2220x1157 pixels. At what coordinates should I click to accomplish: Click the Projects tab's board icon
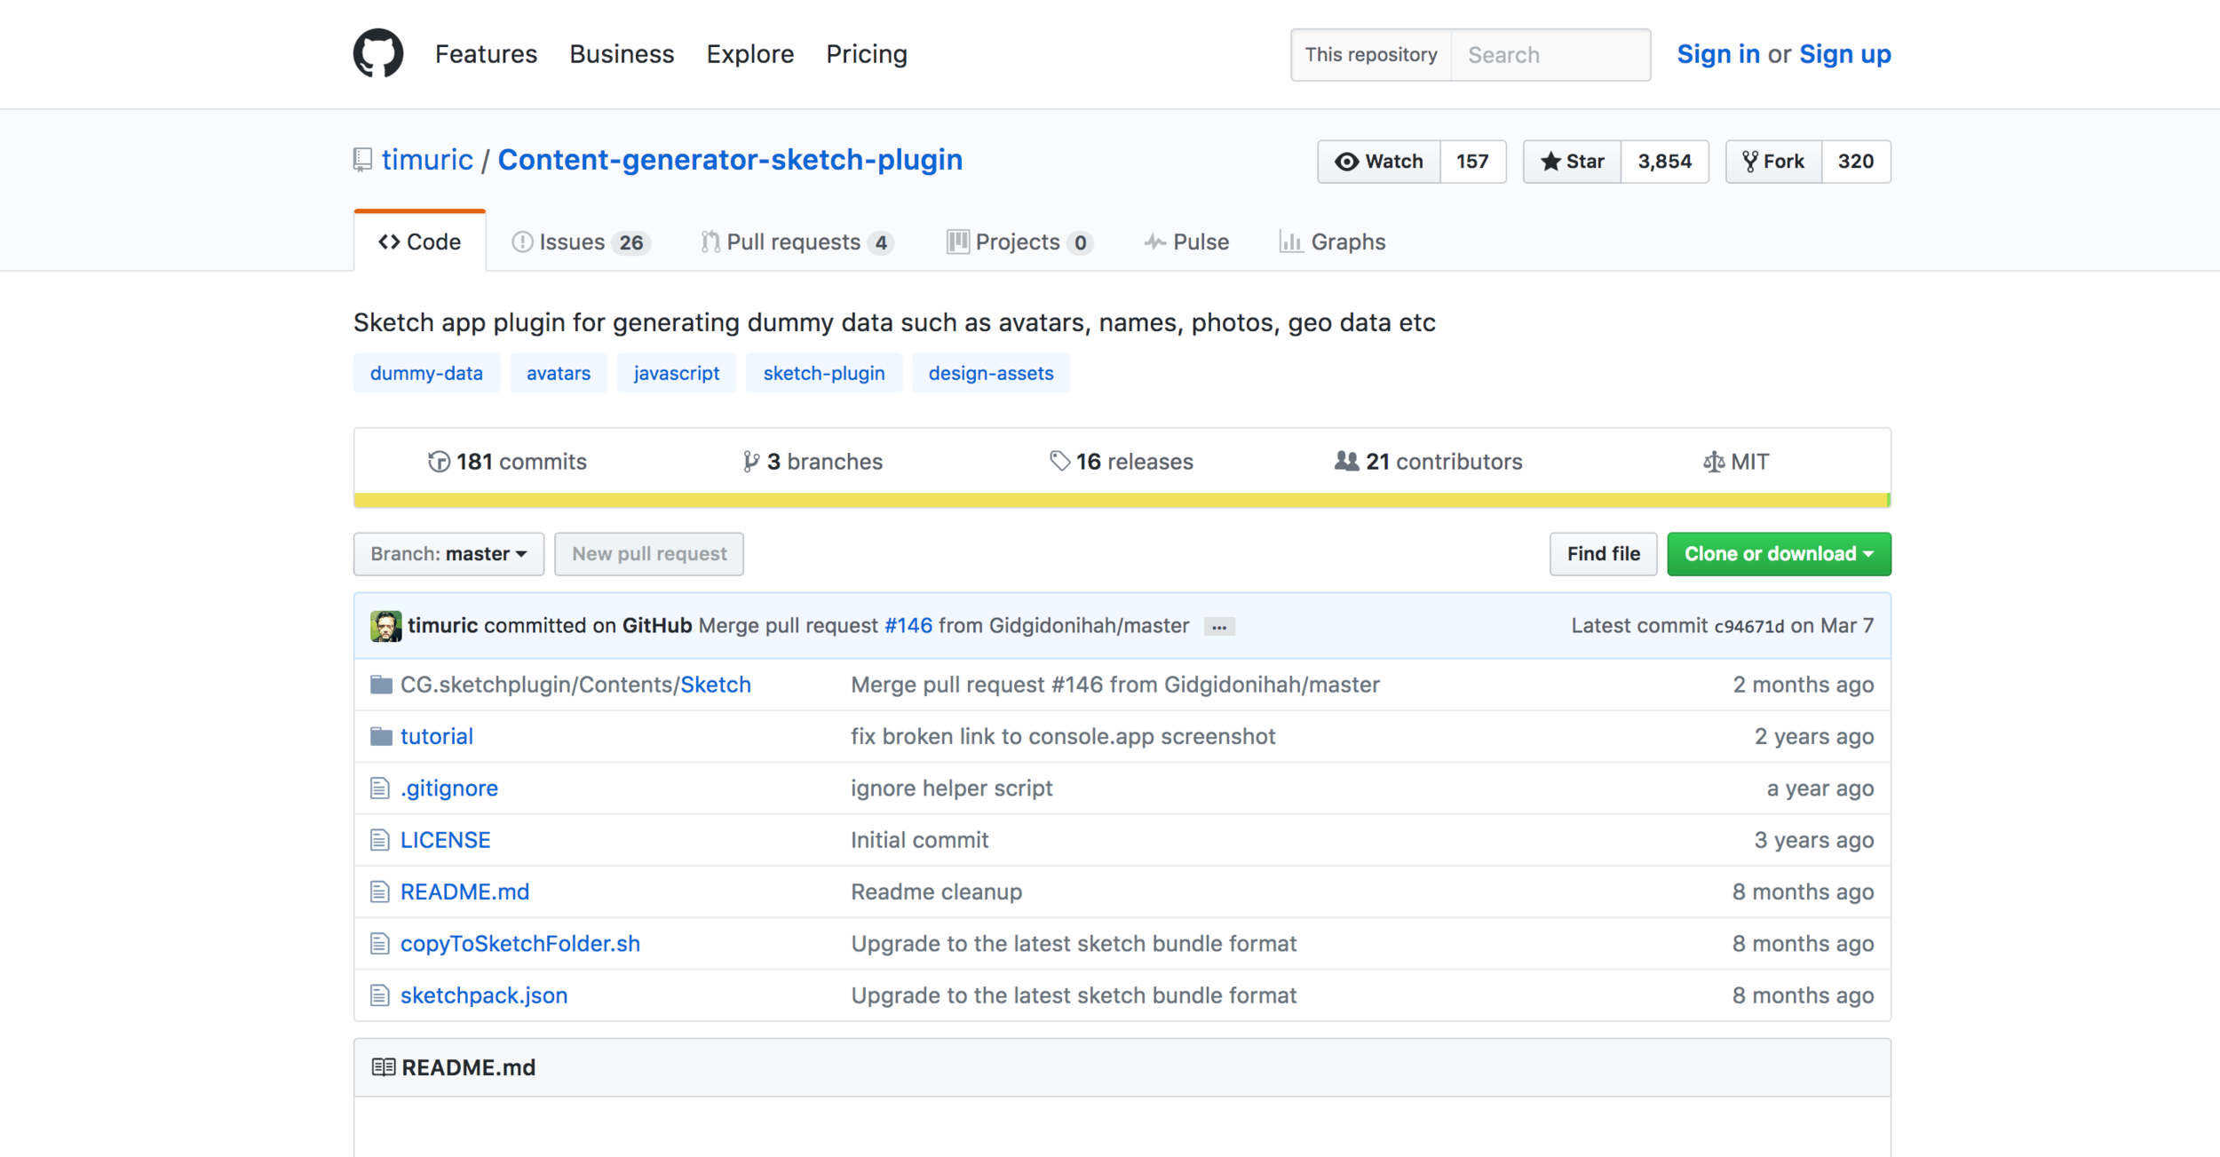[x=957, y=242]
